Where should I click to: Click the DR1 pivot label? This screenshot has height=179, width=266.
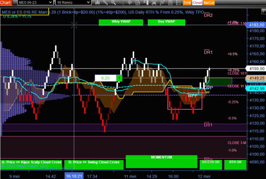pyautogui.click(x=208, y=52)
